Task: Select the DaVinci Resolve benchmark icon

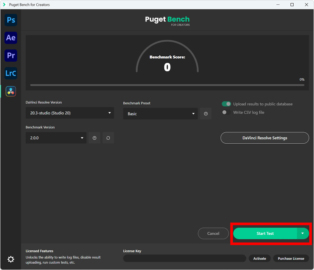Action: tap(11, 91)
